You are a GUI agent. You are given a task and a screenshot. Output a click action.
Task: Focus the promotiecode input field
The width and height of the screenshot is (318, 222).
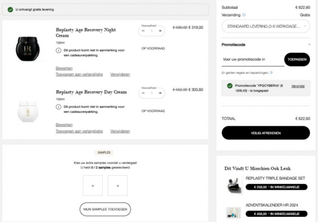(253, 60)
